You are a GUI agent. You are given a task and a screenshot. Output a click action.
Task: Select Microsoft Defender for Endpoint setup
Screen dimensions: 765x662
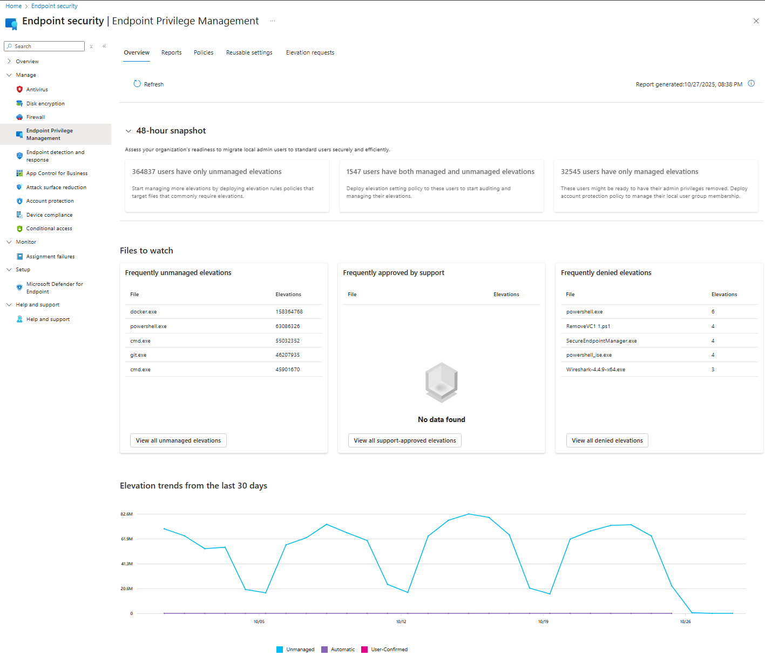(x=55, y=287)
